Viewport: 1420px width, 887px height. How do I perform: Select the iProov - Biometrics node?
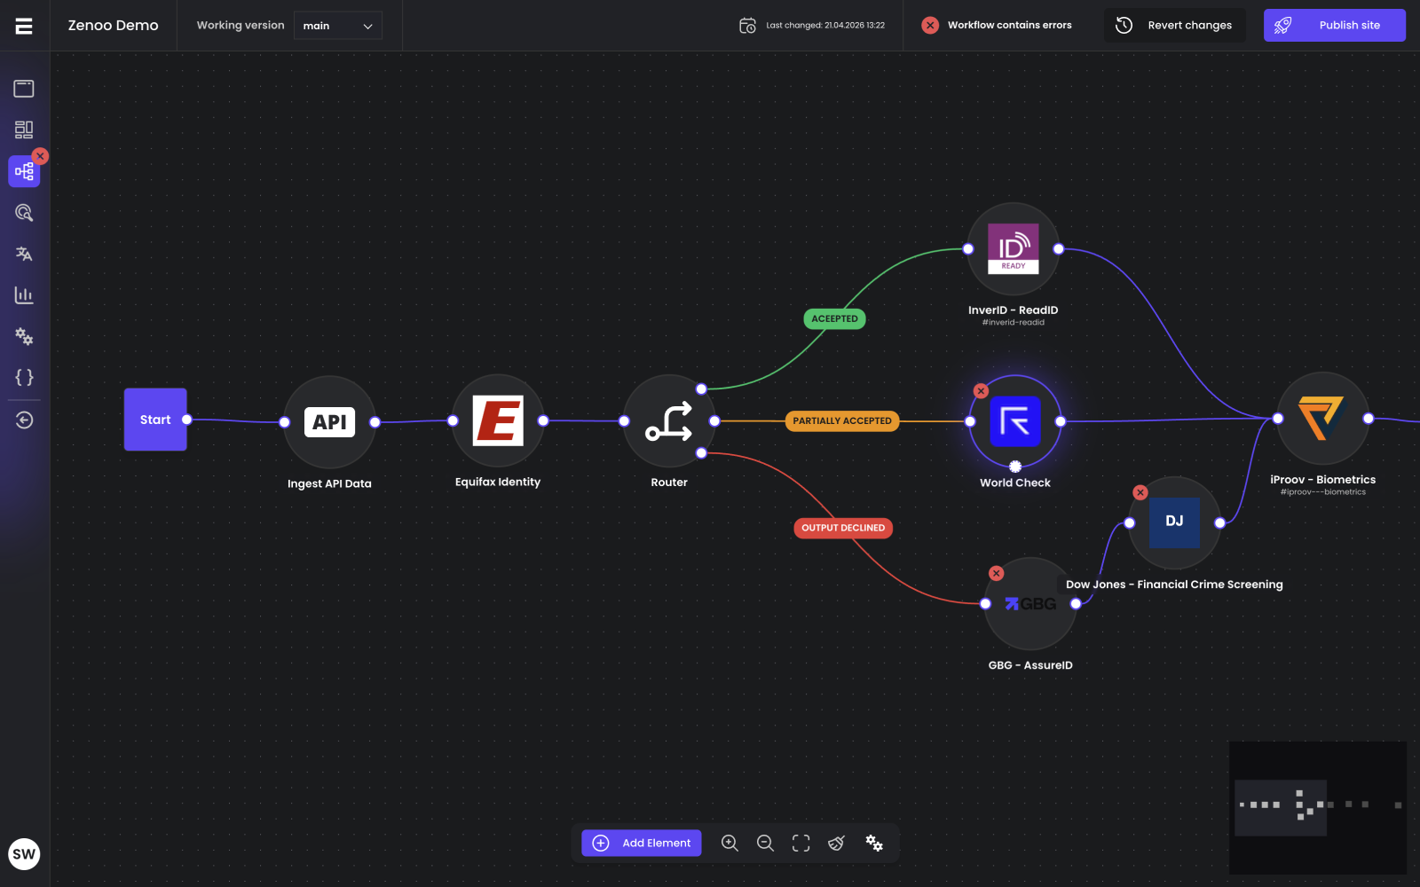coord(1323,419)
